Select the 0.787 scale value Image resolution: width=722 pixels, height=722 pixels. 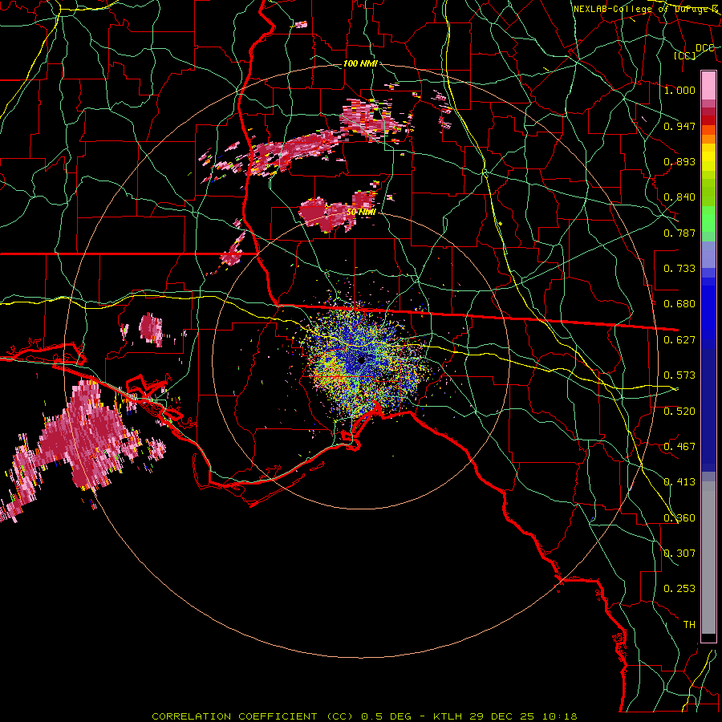pos(679,233)
